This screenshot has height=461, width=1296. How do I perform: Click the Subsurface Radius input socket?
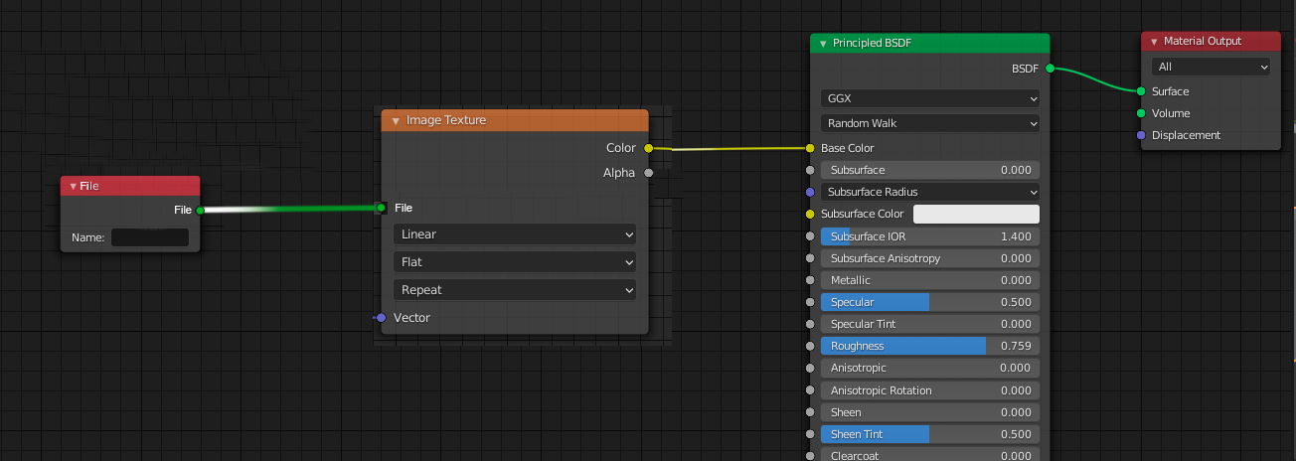pyautogui.click(x=810, y=192)
